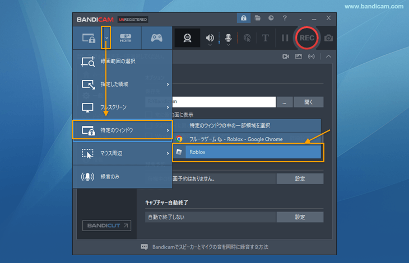The height and width of the screenshot is (263, 409).
Task: Toggle the webcam overlay
Action: 187,38
